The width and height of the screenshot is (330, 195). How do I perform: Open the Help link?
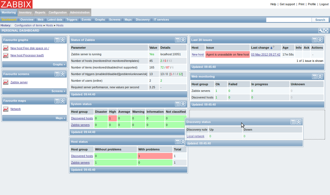(x=273, y=4)
